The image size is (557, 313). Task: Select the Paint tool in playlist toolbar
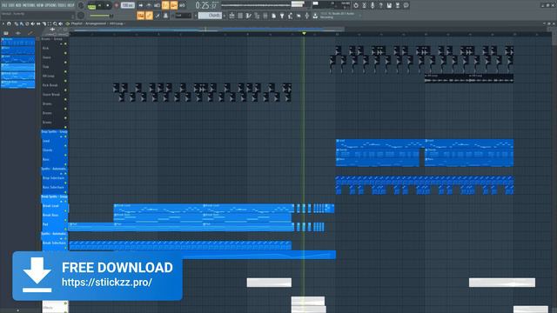tap(21, 23)
